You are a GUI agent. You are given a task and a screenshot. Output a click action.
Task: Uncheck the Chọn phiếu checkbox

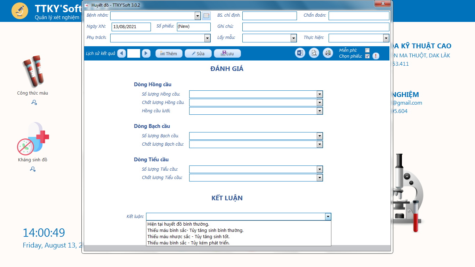(x=367, y=56)
